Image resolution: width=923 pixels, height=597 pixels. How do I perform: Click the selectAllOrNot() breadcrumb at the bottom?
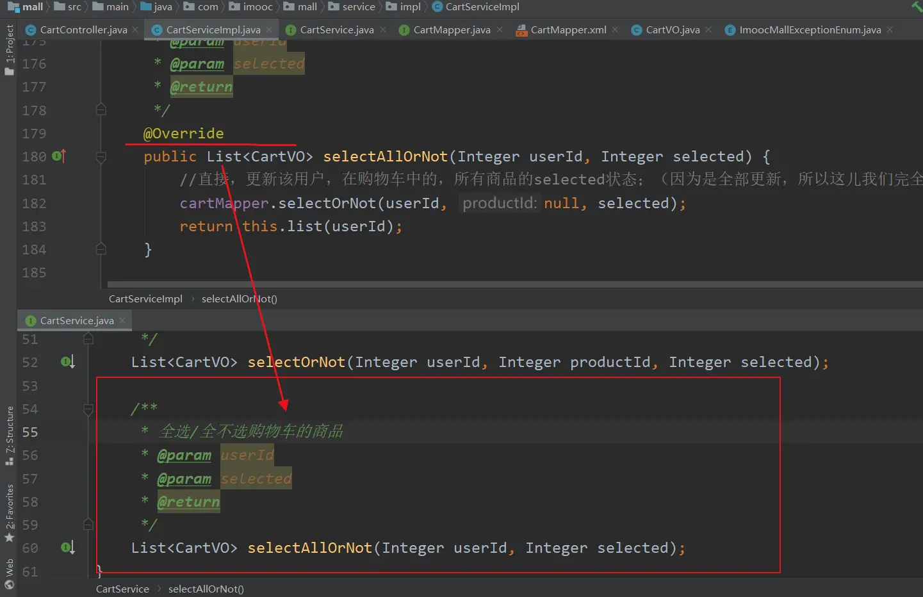pyautogui.click(x=206, y=589)
